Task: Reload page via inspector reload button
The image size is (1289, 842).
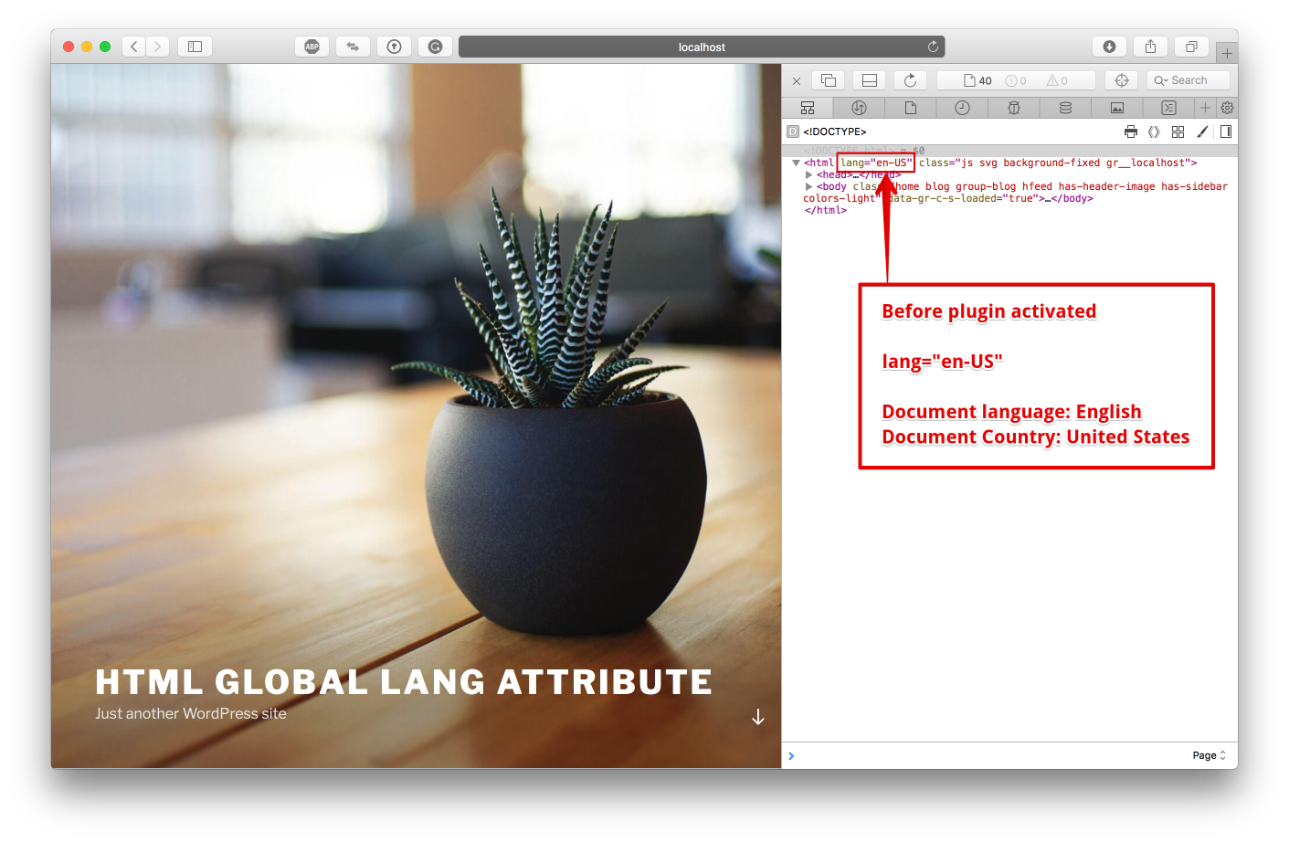Action: [x=910, y=80]
